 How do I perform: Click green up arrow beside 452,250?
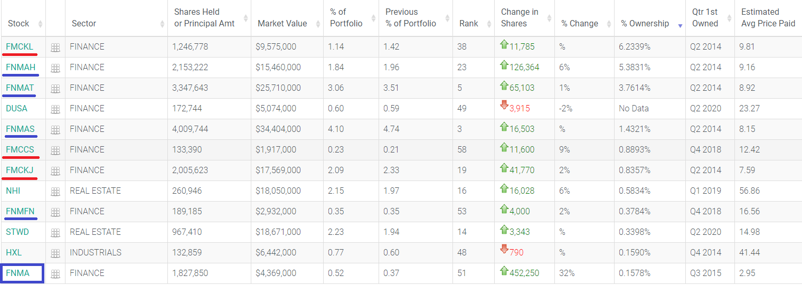[x=504, y=271]
